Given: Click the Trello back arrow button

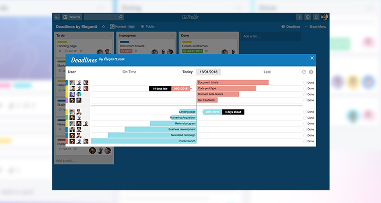Looking at the screenshot, I should 57,17.
